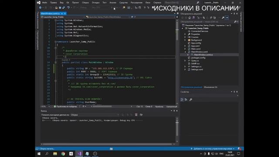Image resolution: width=279 pixels, height=157 pixels.
Task: Open the output source dropdown showing Сборка
Action: (95, 115)
